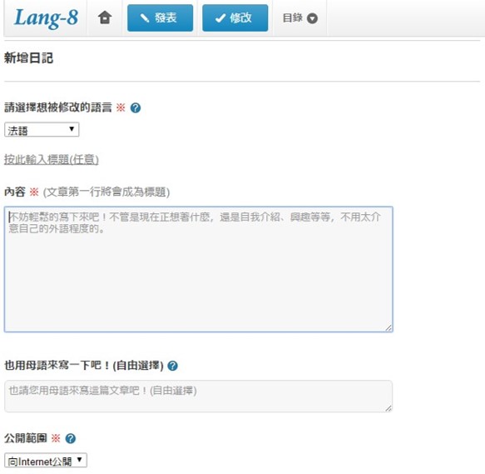The height and width of the screenshot is (474, 485).
Task: Click the 修改 corrections button
Action: 235,18
